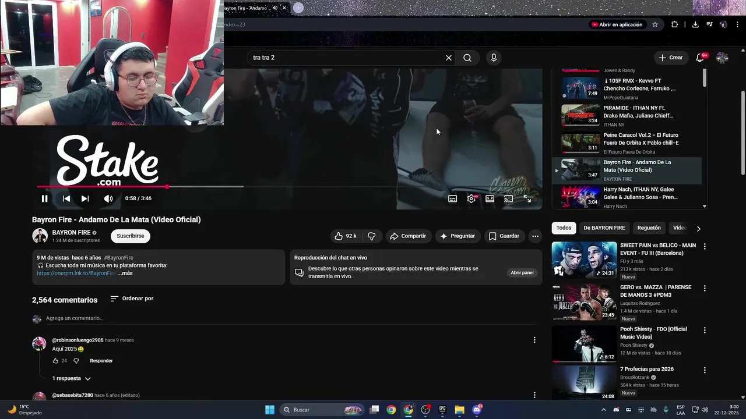Like the comment by robinsonluengo2905
The image size is (746, 419).
tap(55, 361)
